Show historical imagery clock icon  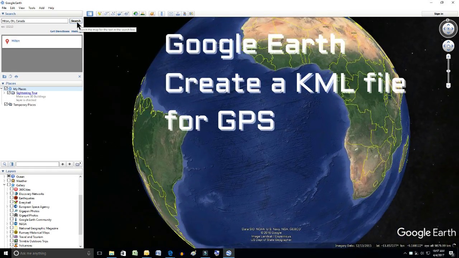click(x=136, y=14)
